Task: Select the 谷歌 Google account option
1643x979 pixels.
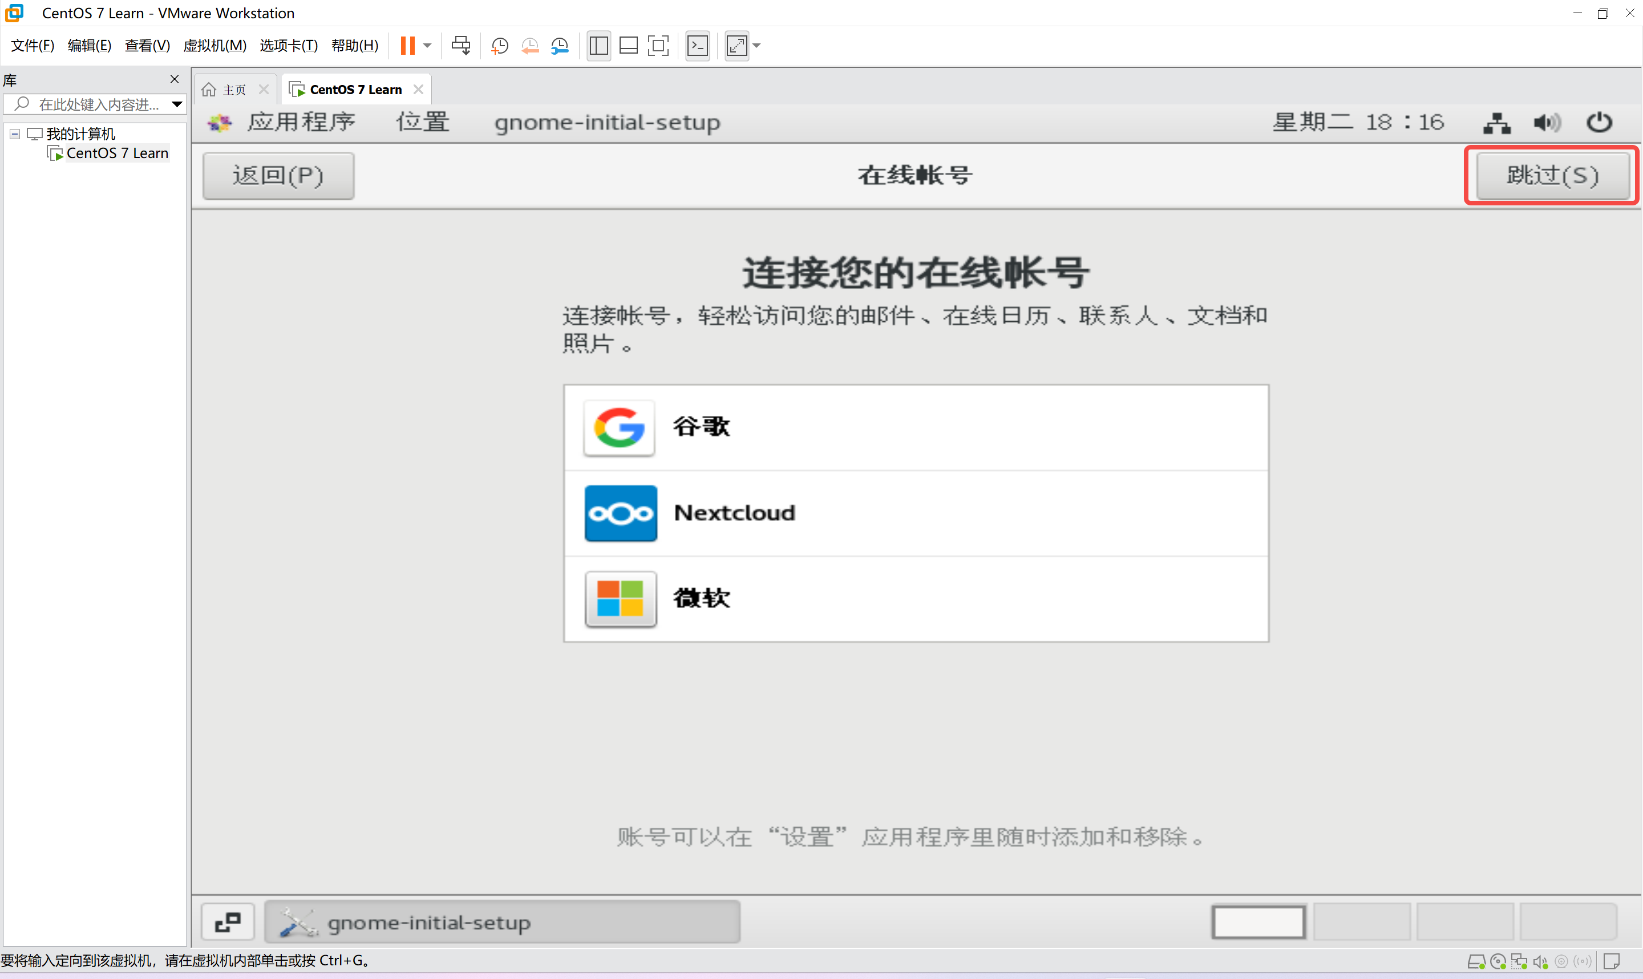Action: tap(916, 427)
